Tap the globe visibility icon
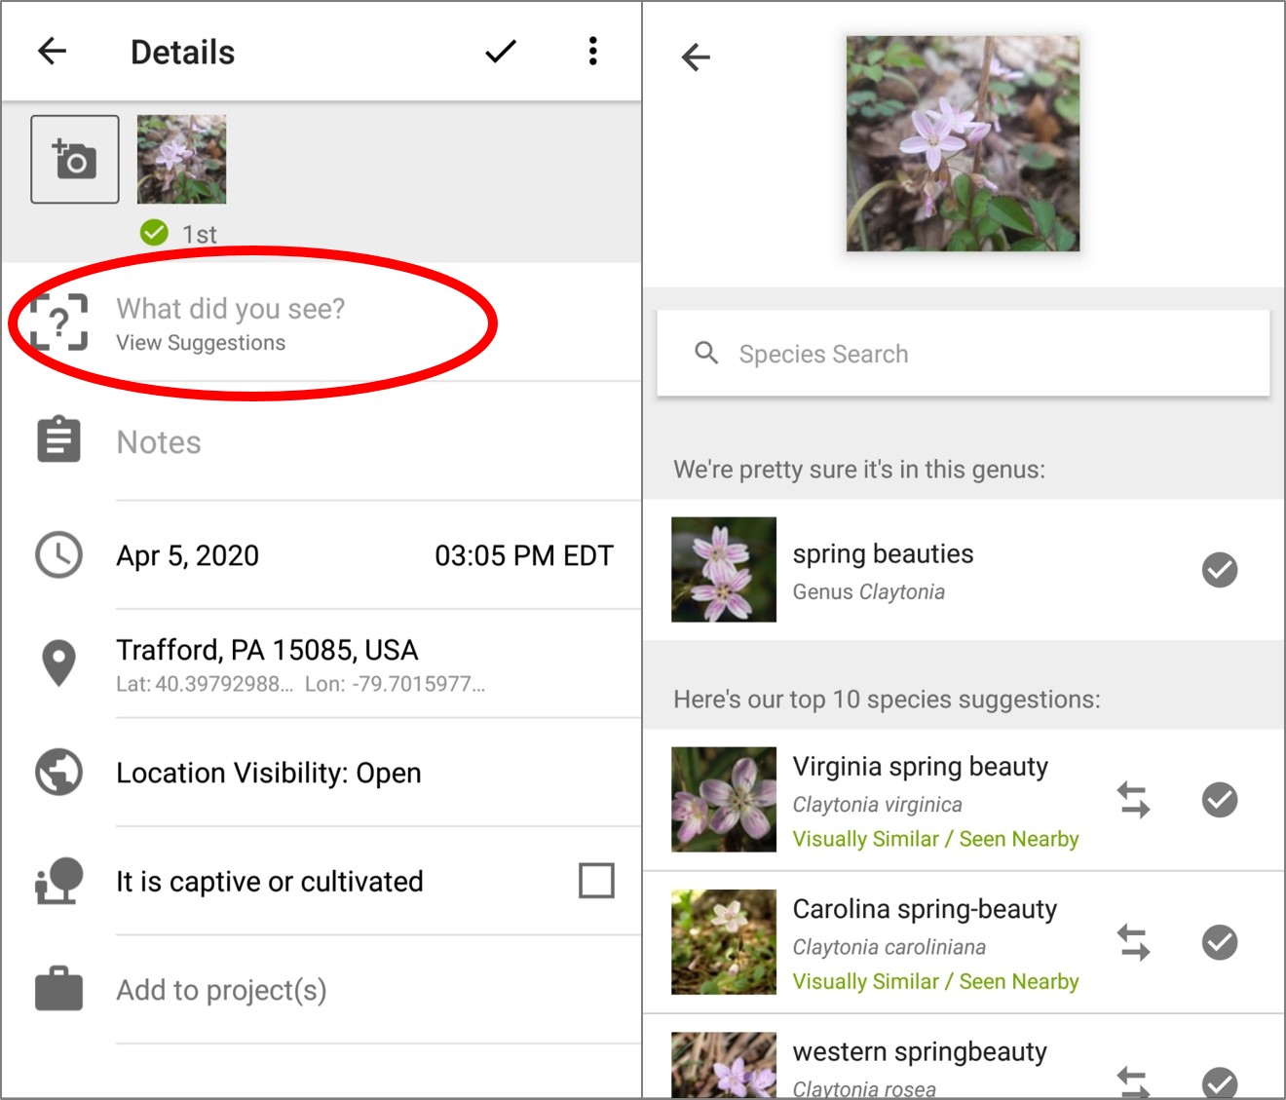 pos(58,772)
